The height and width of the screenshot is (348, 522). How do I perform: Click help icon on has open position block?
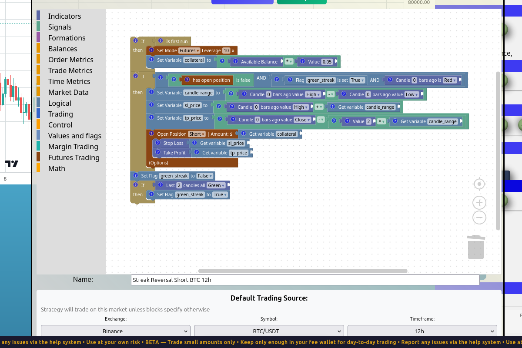[187, 80]
